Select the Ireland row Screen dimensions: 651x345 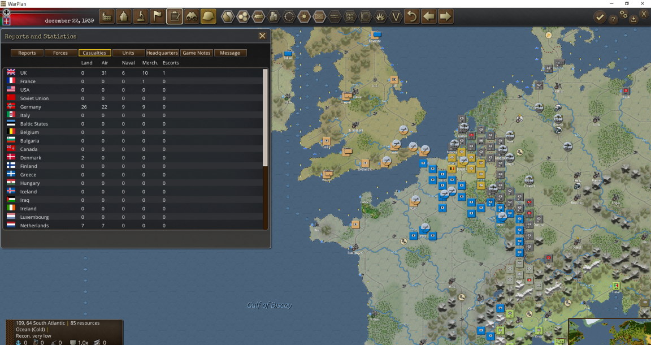[133, 209]
